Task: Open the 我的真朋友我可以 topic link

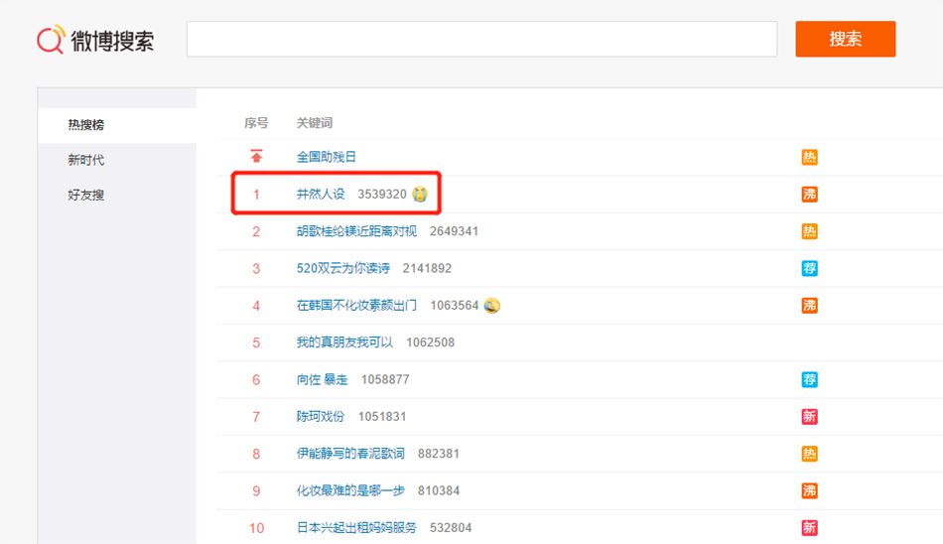Action: [344, 342]
